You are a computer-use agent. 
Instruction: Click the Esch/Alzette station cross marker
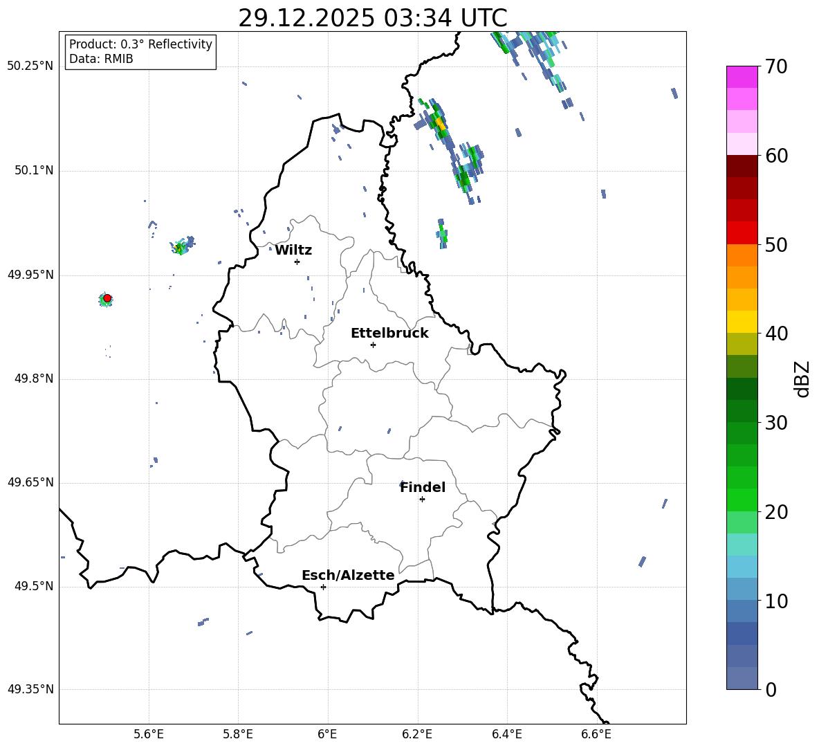pyautogui.click(x=323, y=587)
